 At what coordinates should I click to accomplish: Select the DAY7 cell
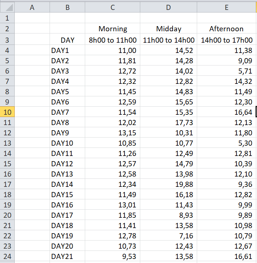click(x=67, y=112)
